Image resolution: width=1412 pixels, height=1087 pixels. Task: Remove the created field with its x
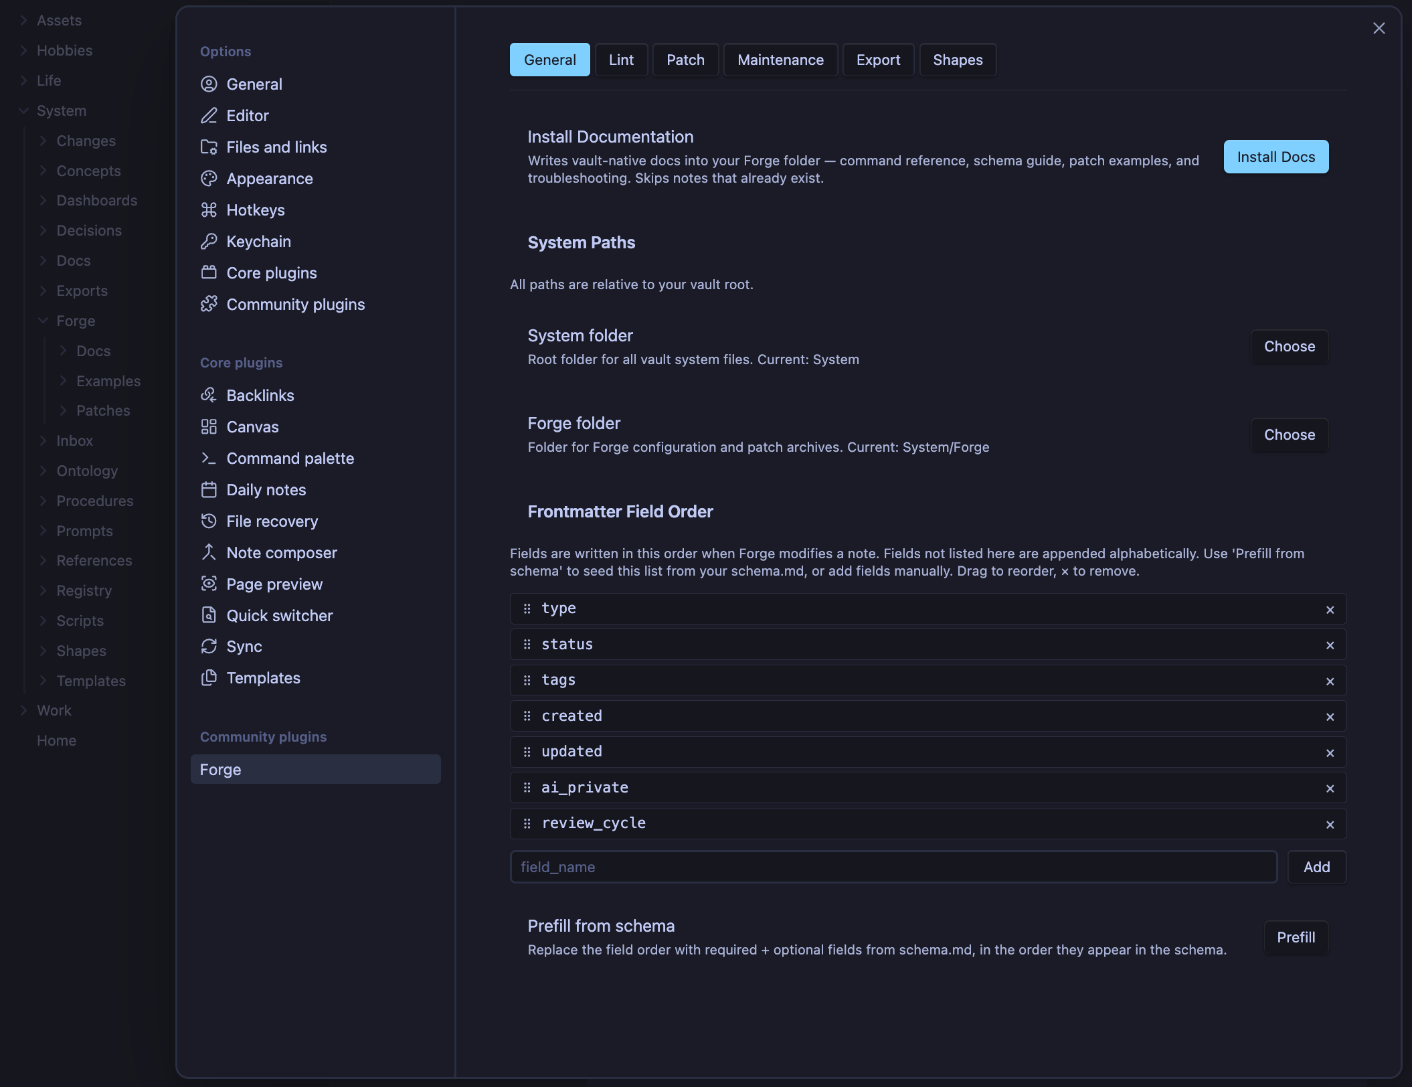click(x=1330, y=717)
